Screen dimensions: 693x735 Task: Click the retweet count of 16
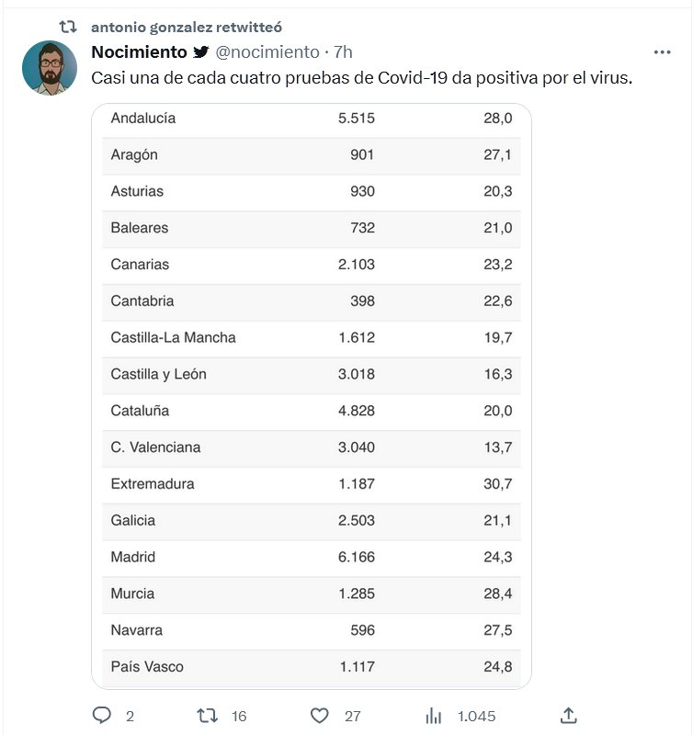point(239,716)
